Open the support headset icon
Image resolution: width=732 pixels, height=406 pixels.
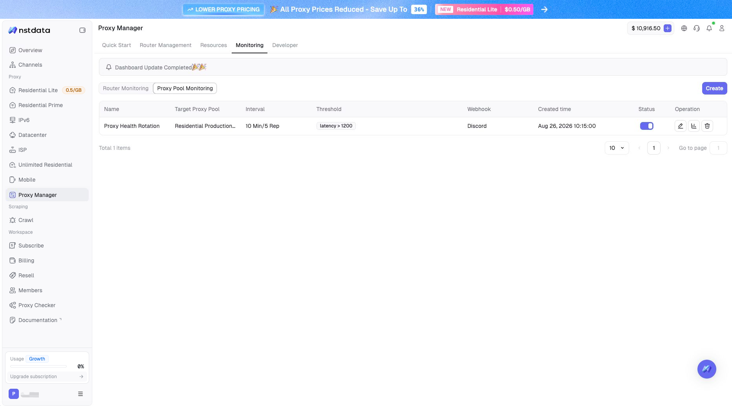tap(697, 28)
